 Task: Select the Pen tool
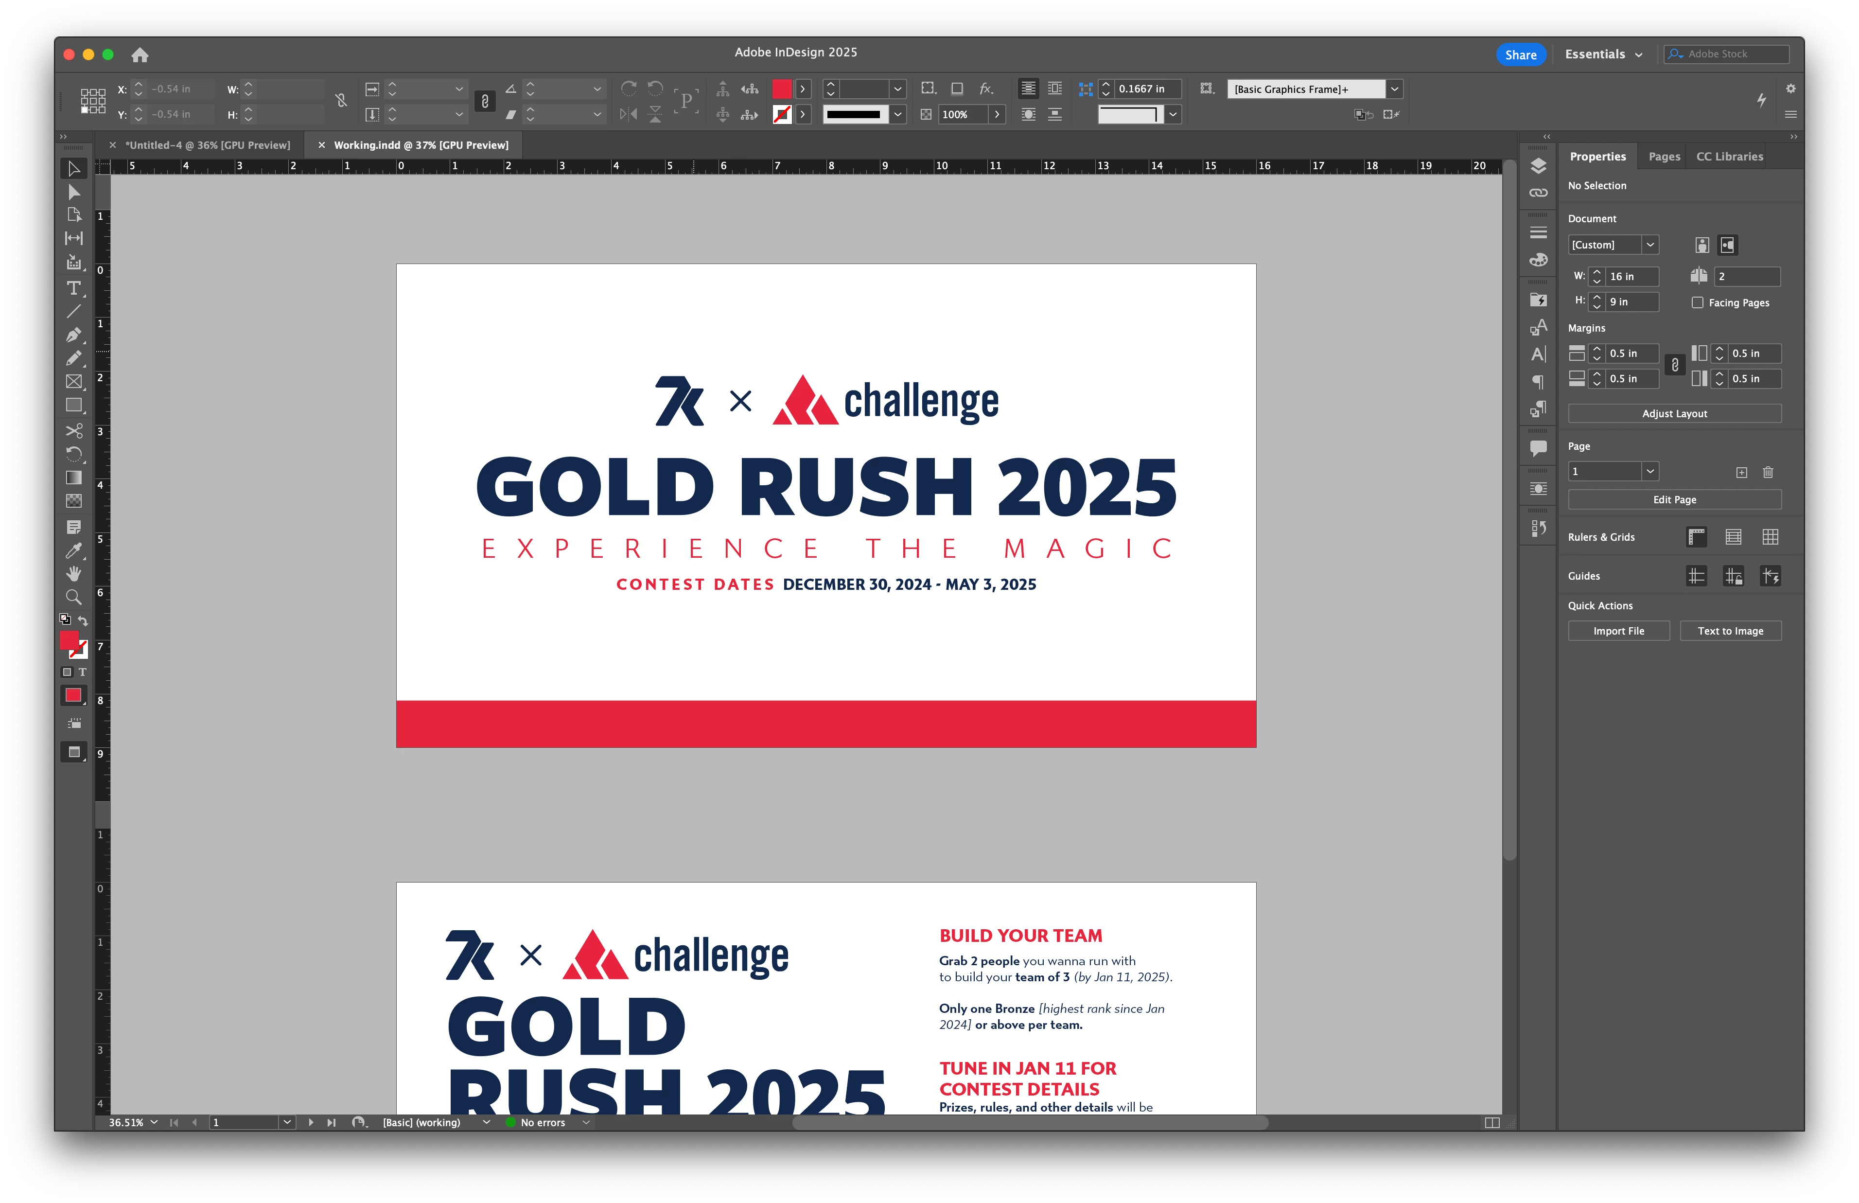73,335
